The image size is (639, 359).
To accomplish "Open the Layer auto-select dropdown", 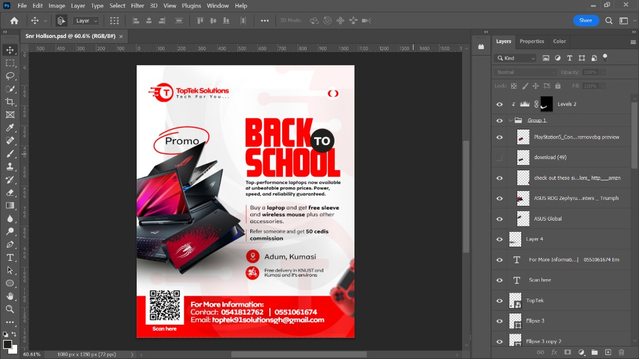I will (x=86, y=21).
